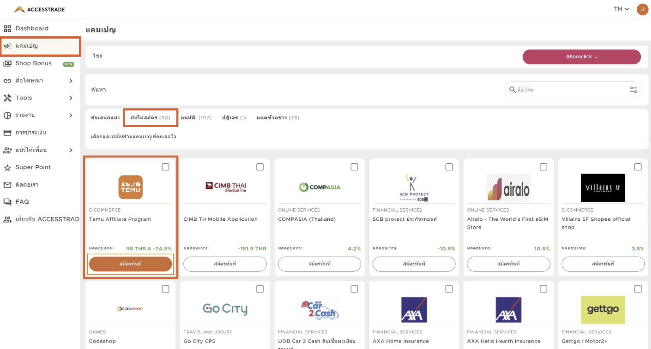
Task: Tick the UOB Car 2 Cash checkbox
Action: (354, 289)
